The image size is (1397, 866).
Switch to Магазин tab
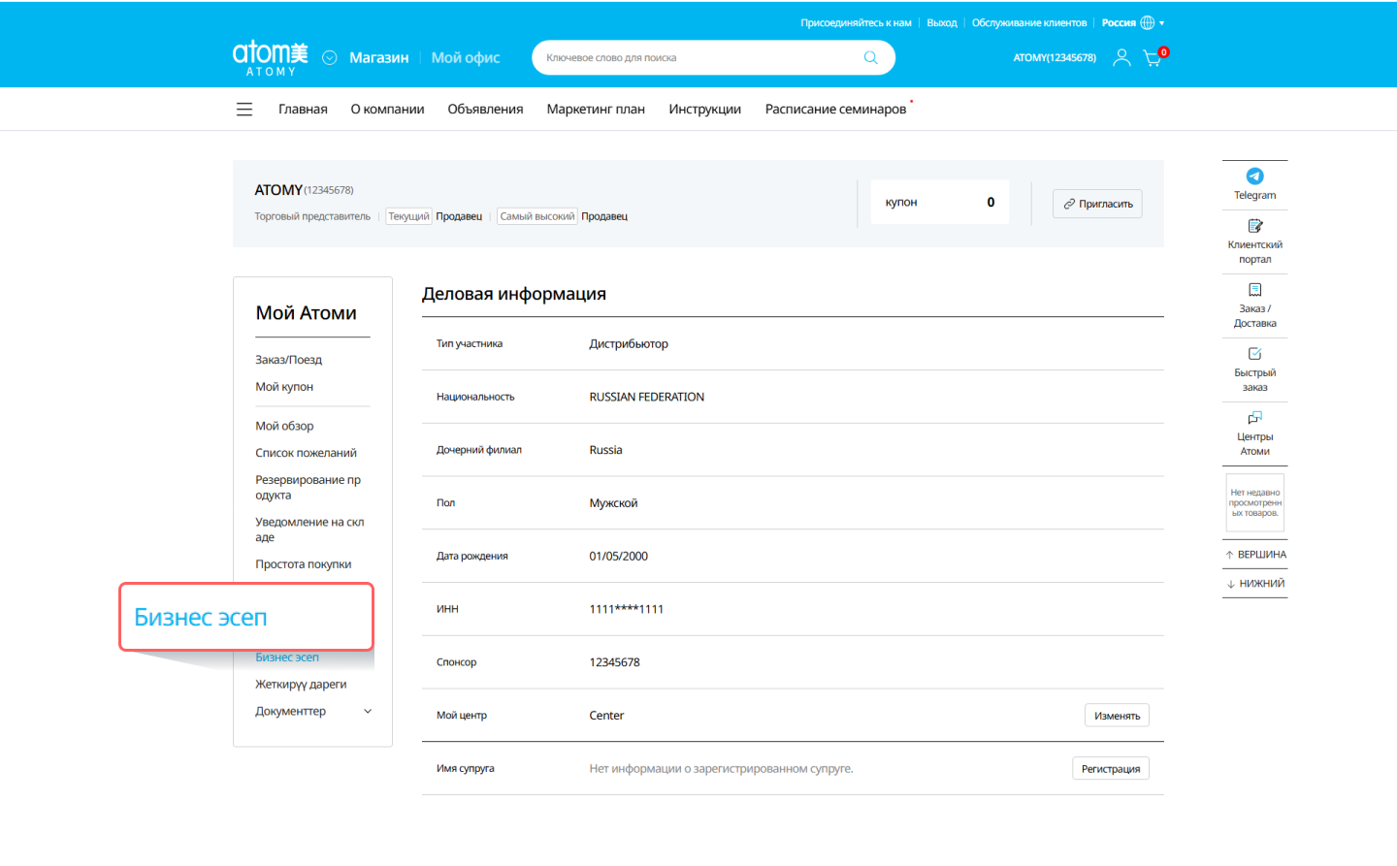tap(378, 58)
